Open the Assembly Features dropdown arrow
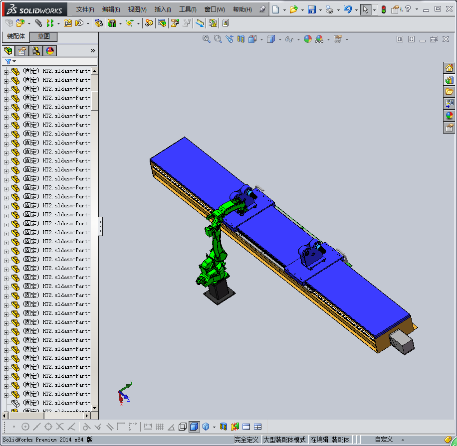457x446 pixels. [x=120, y=23]
